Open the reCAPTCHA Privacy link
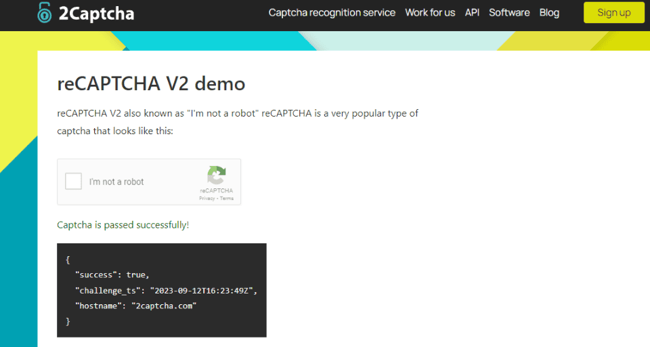The height and width of the screenshot is (347, 650). click(x=207, y=199)
